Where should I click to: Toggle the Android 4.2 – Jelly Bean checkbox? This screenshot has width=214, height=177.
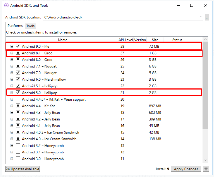(x=18, y=119)
